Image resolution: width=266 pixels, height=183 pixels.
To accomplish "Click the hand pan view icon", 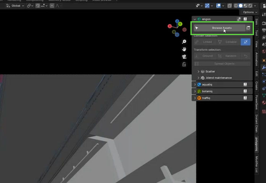I will [x=184, y=49].
